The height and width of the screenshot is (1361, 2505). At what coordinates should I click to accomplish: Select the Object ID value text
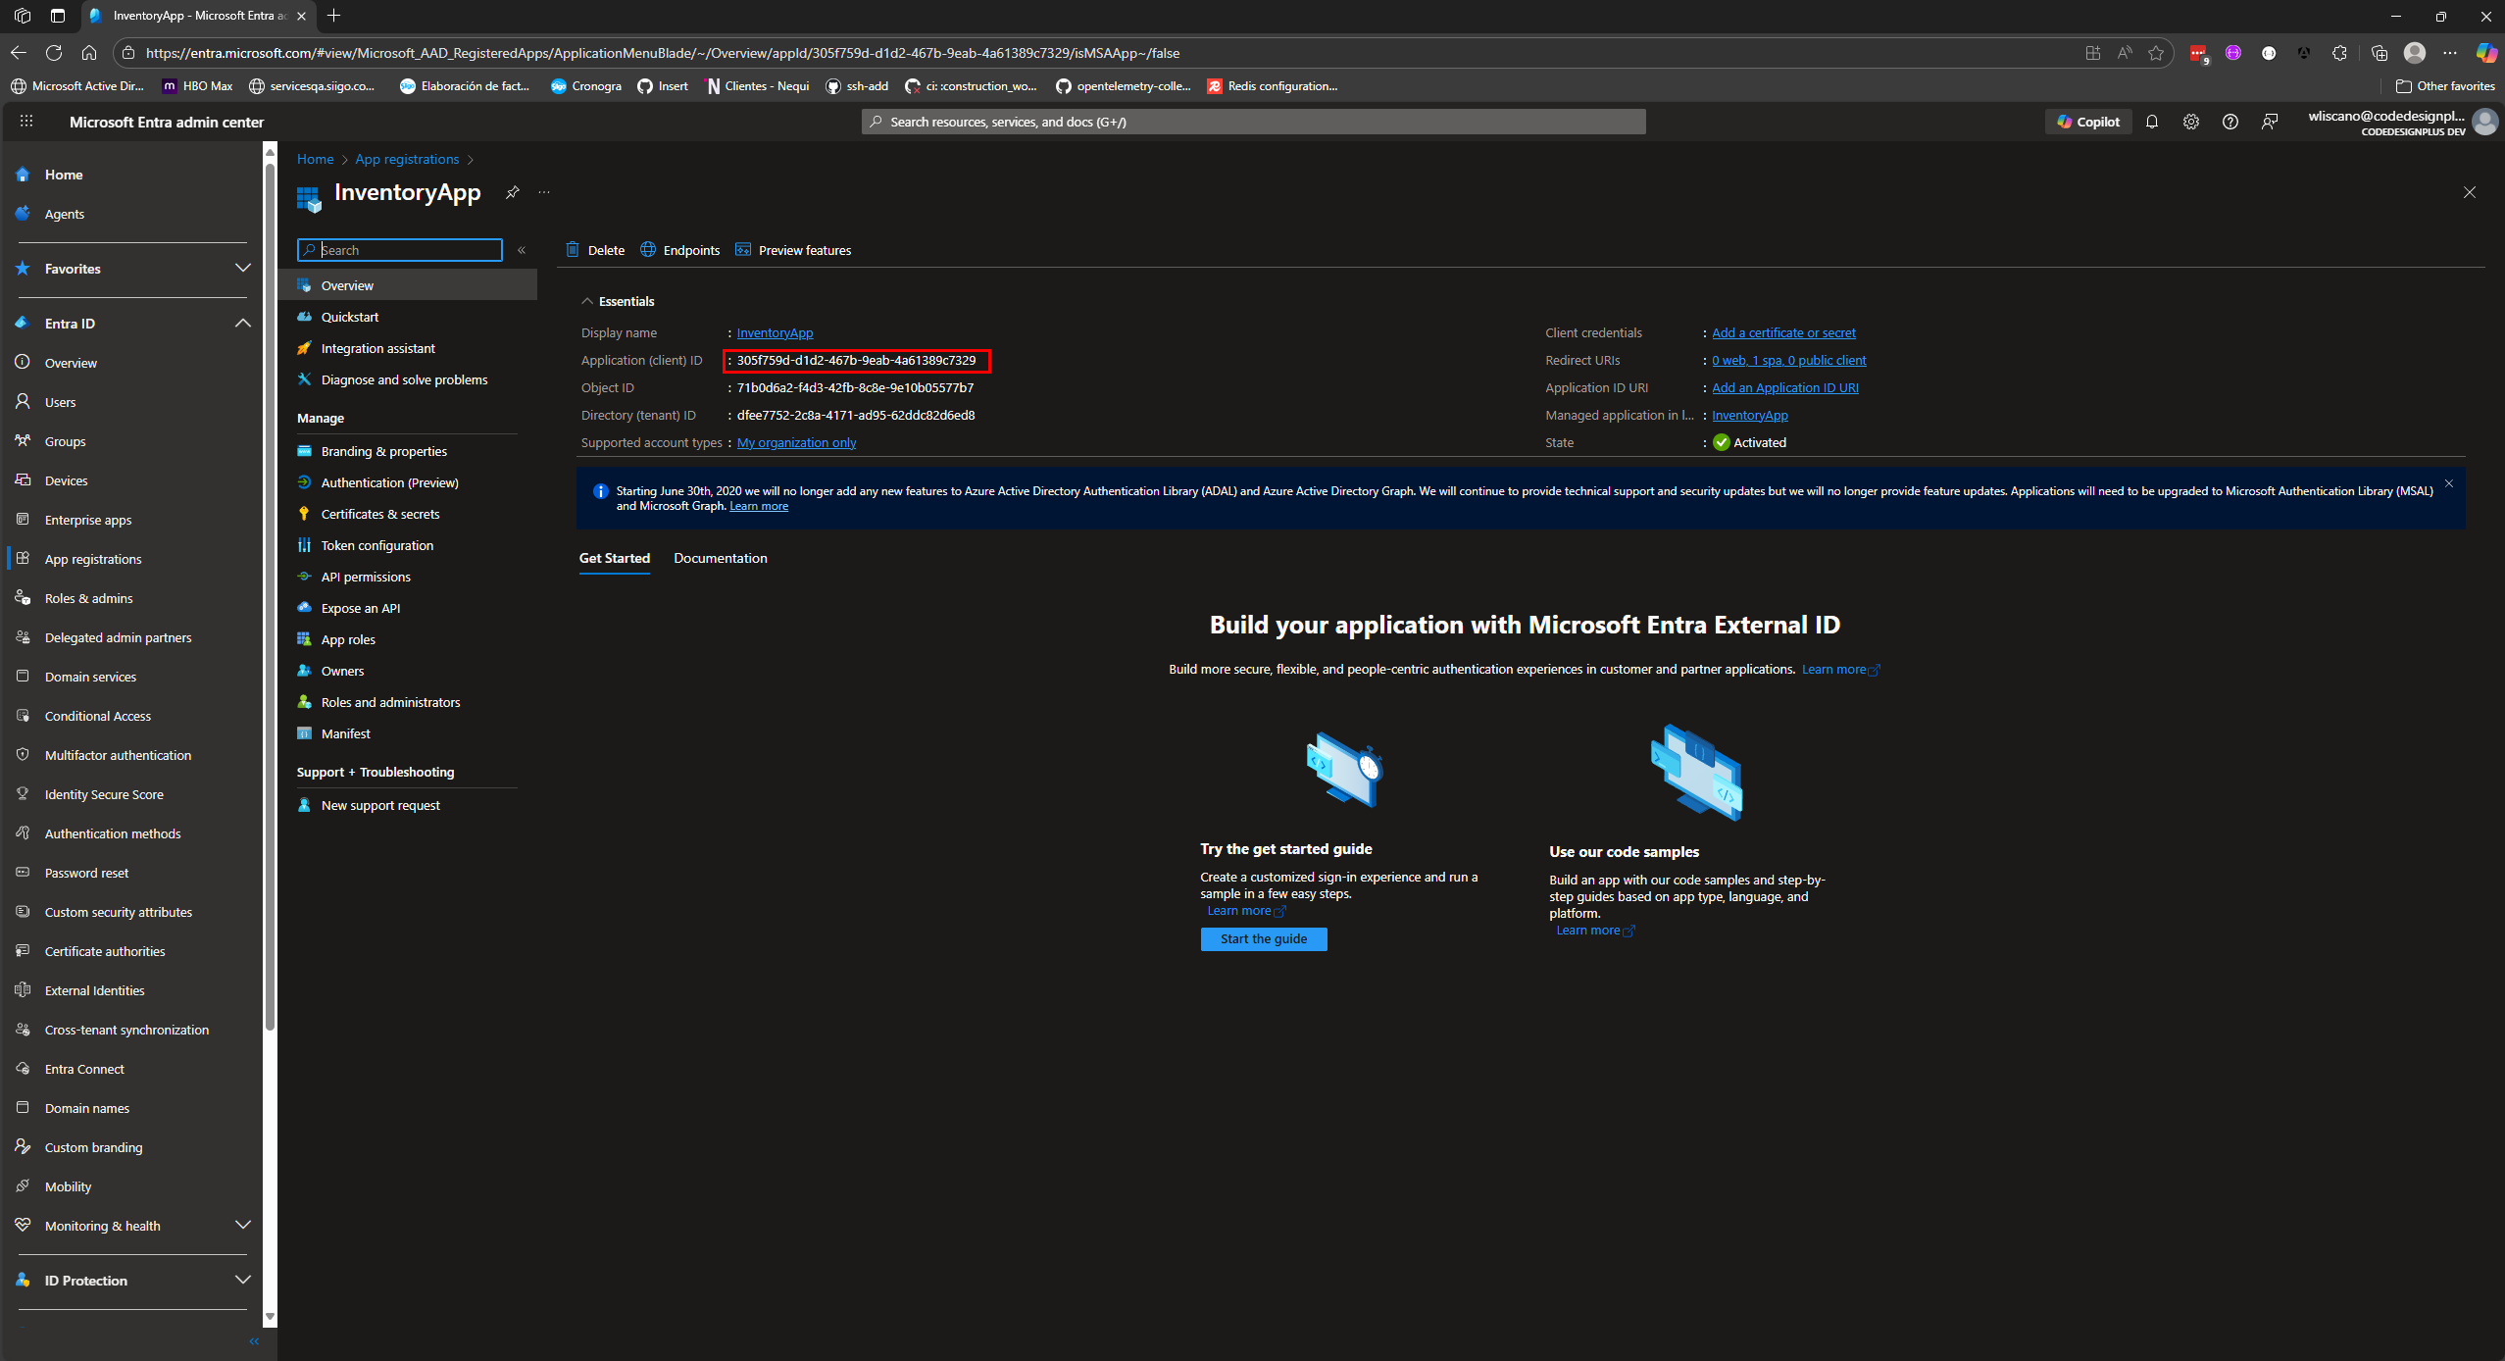coord(855,387)
